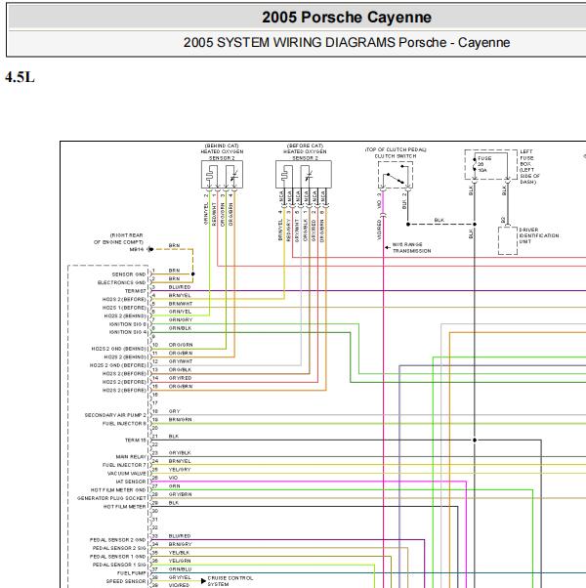Click the "GRN/GRY" wire color at pin 7
This screenshot has height=588, width=586.
pos(181,319)
